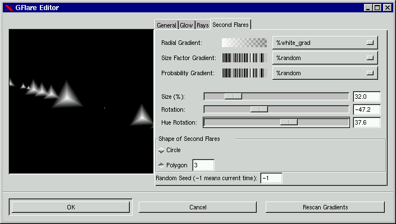Open the %white_grad radial gradient dropdown

tap(325, 43)
